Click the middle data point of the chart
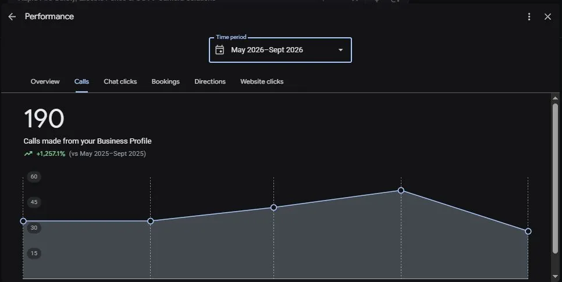The width and height of the screenshot is (562, 282). [273, 208]
